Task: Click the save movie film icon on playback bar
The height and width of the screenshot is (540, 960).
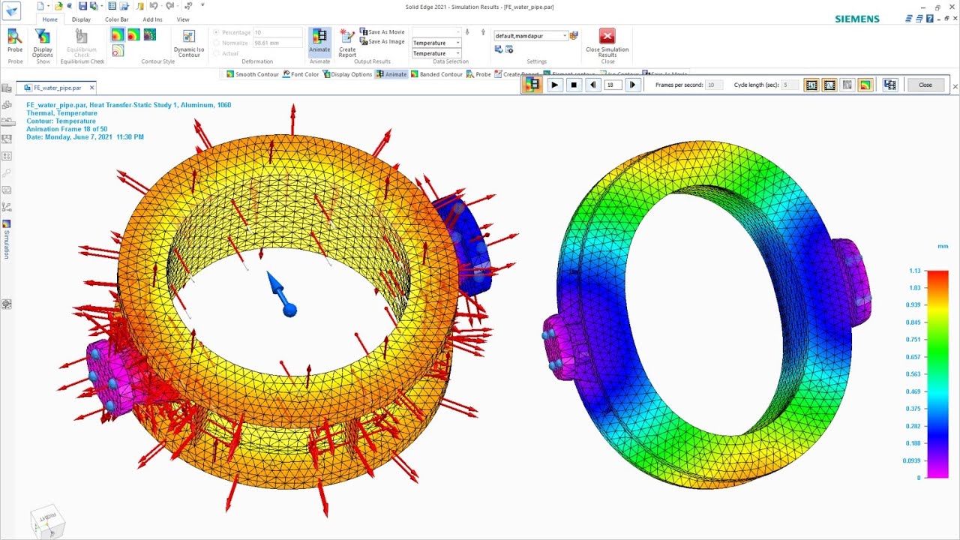Action: point(890,85)
